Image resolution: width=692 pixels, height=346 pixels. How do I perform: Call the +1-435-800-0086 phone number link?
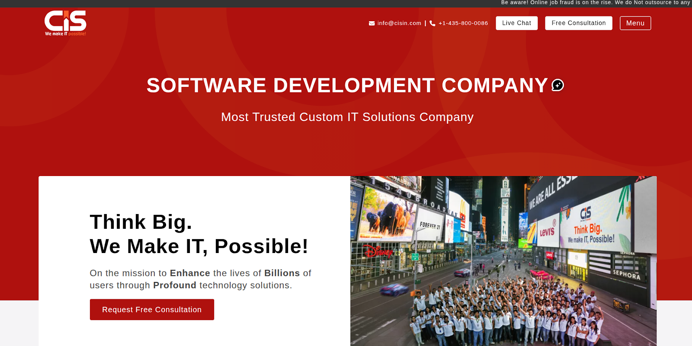[463, 23]
